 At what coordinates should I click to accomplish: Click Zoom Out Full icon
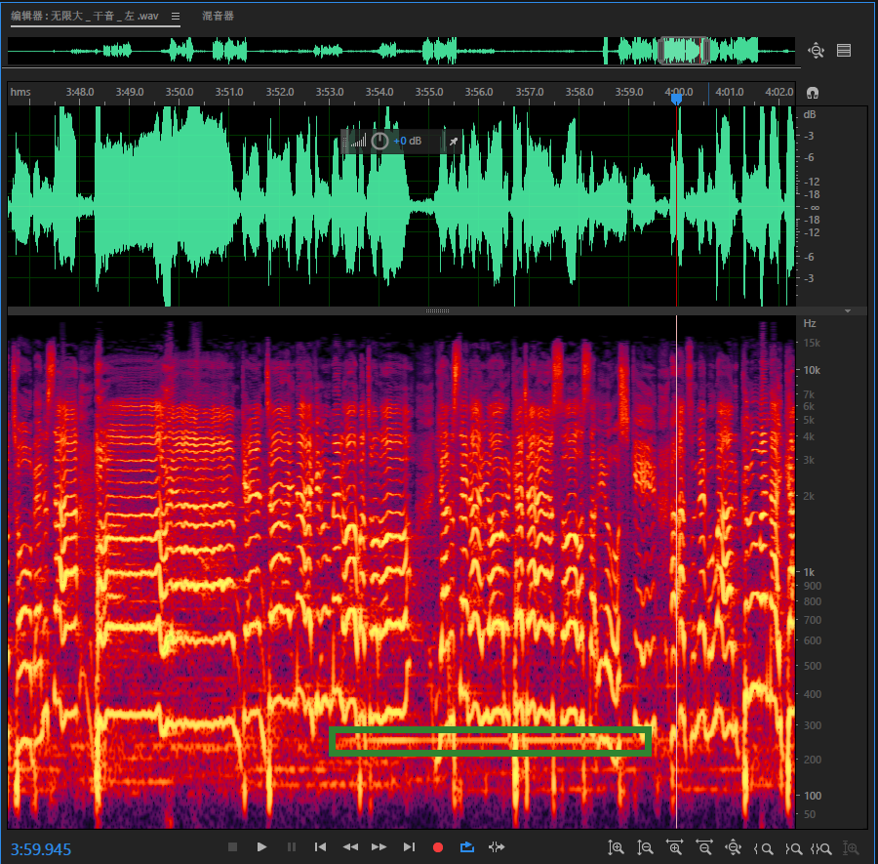[733, 848]
